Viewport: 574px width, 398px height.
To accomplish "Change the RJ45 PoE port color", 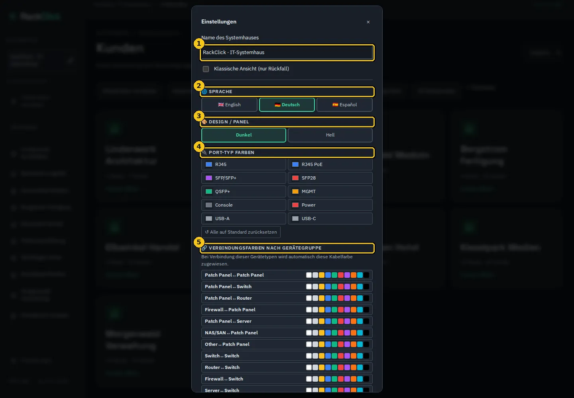I will click(295, 164).
